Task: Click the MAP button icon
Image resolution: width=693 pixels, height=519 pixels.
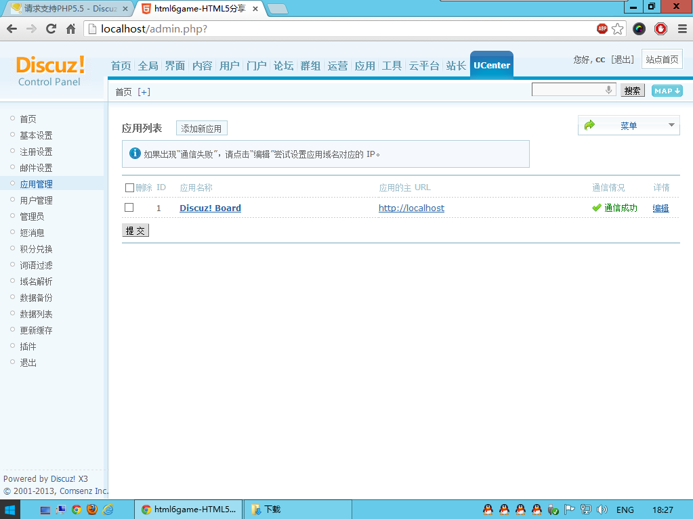Action: (x=667, y=91)
